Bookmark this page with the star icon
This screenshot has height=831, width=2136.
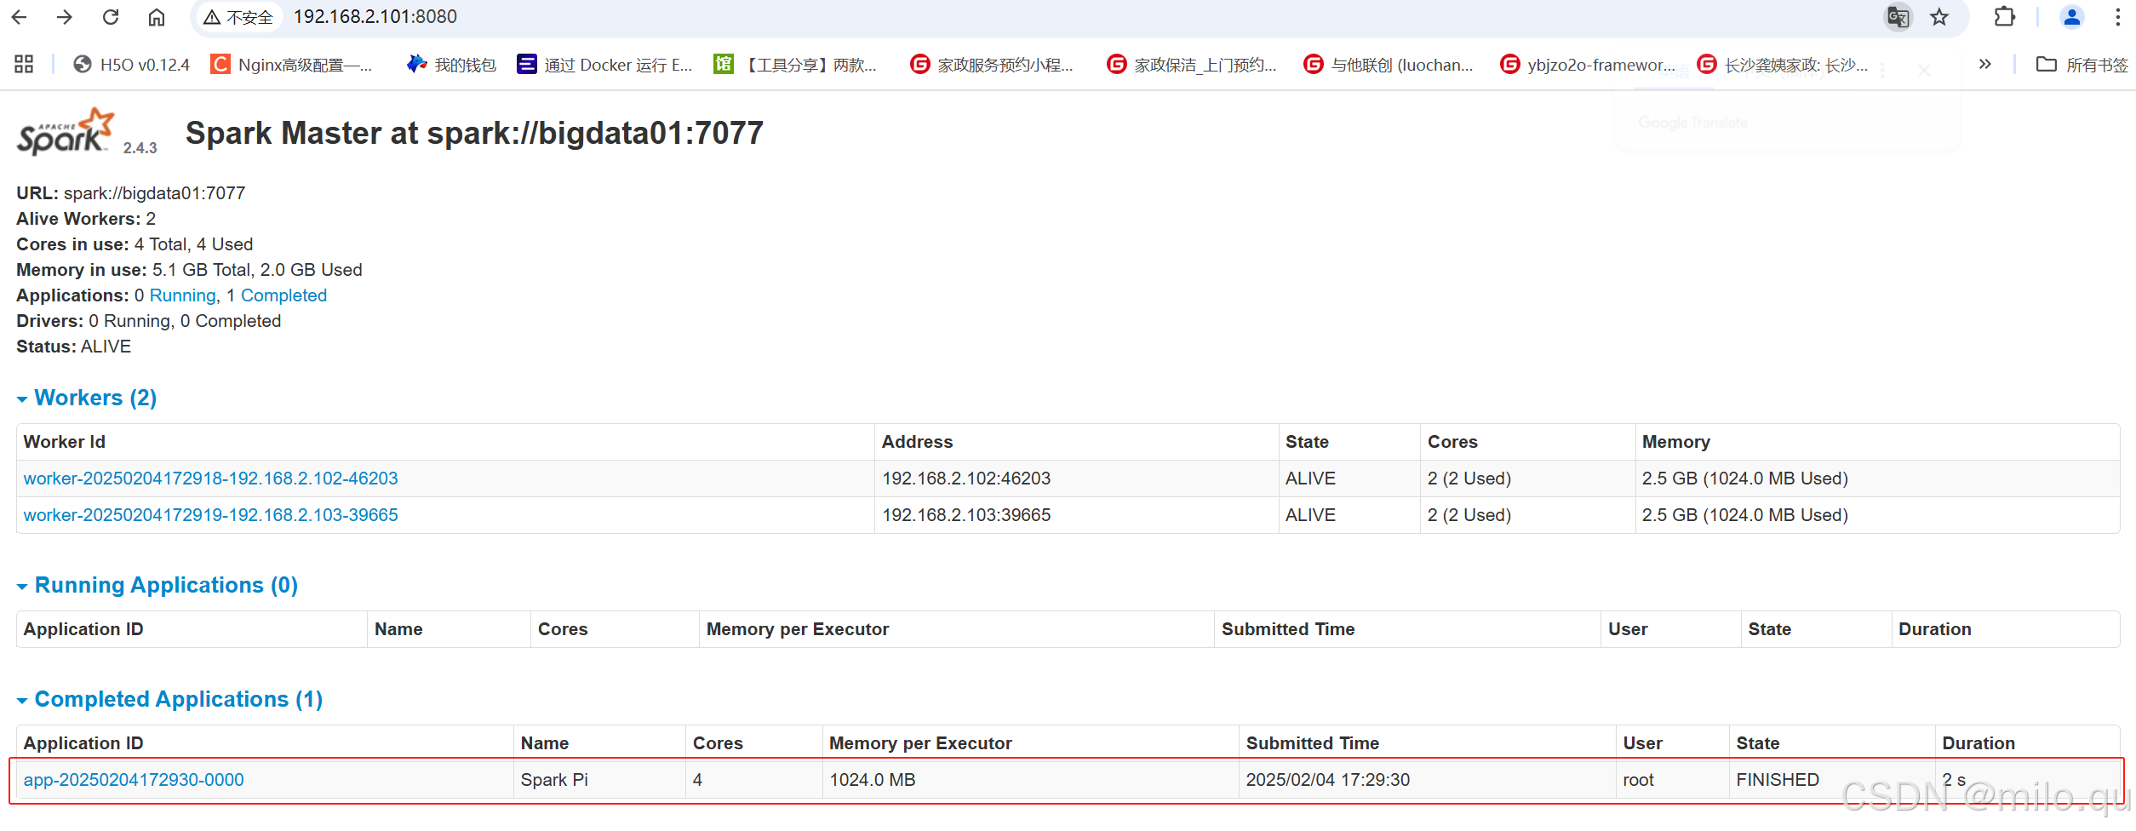pyautogui.click(x=1939, y=17)
